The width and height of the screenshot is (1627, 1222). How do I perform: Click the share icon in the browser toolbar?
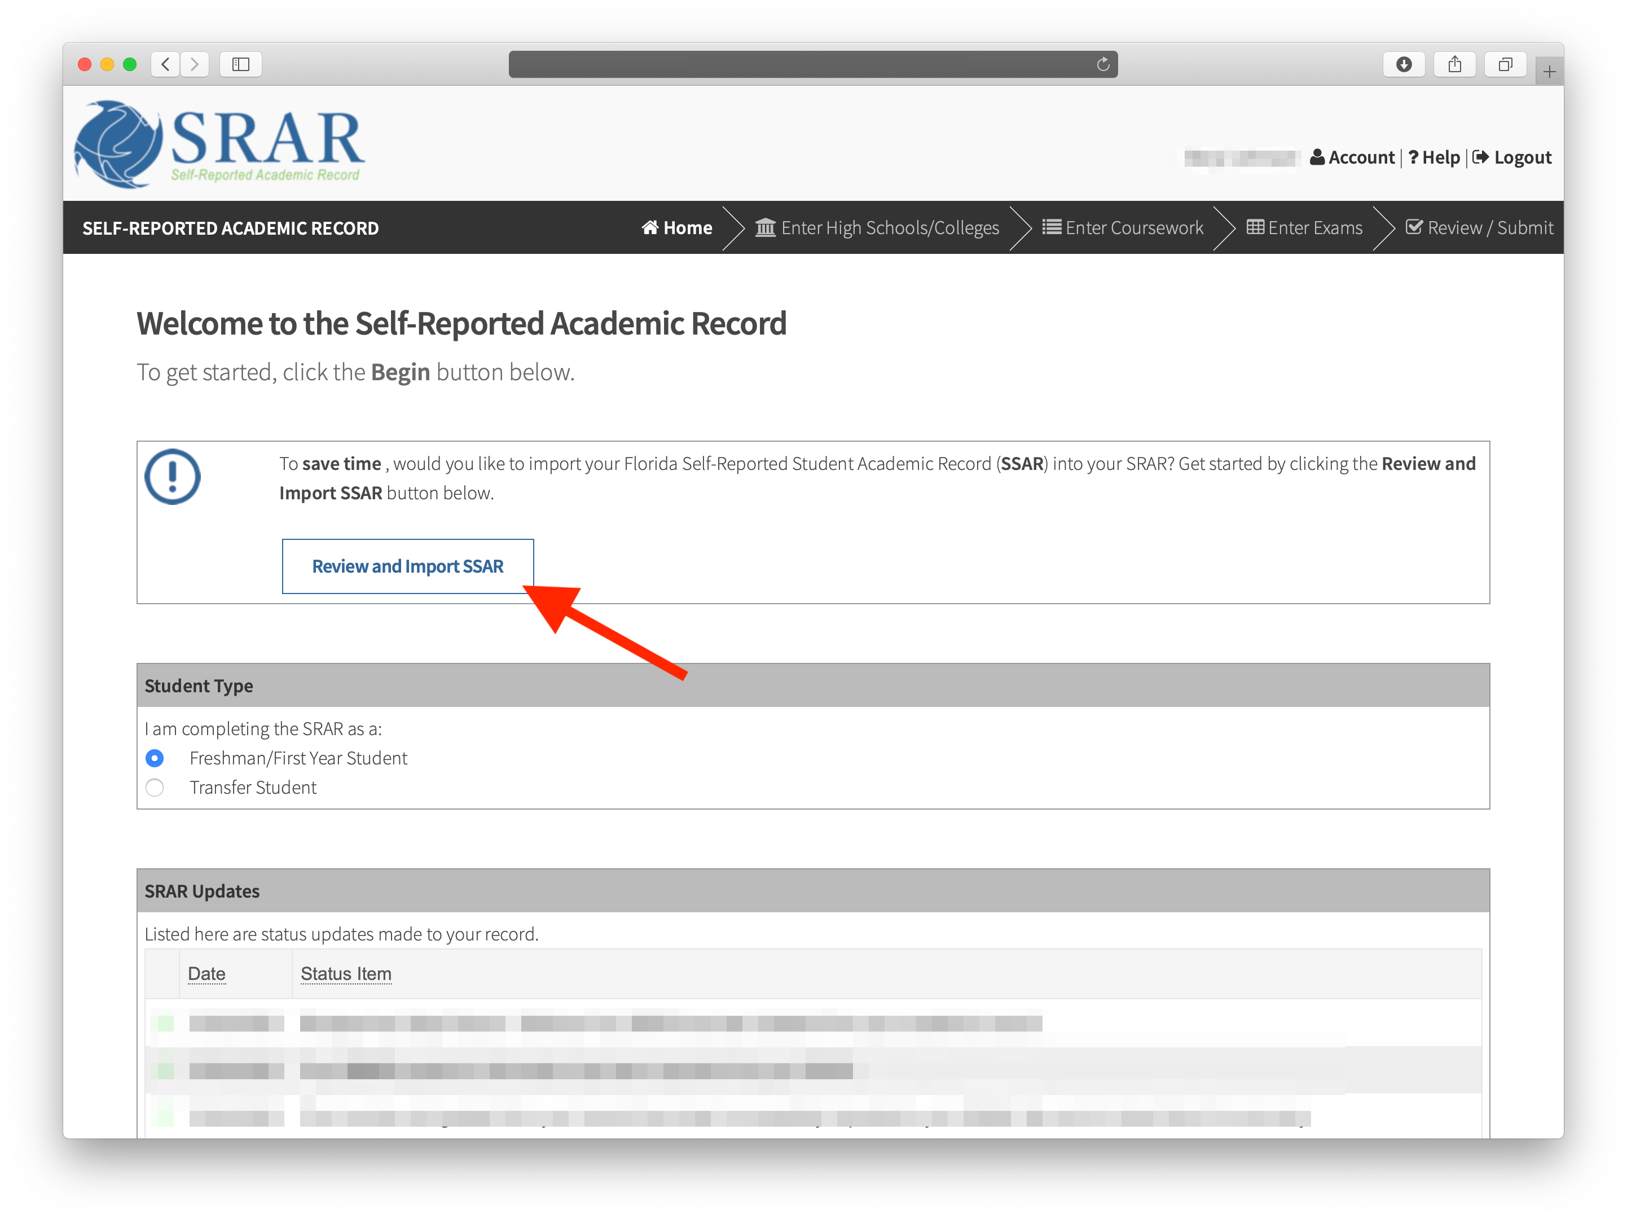coord(1454,64)
